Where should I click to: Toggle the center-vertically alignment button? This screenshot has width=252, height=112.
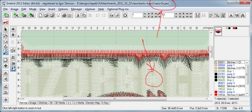13,35
